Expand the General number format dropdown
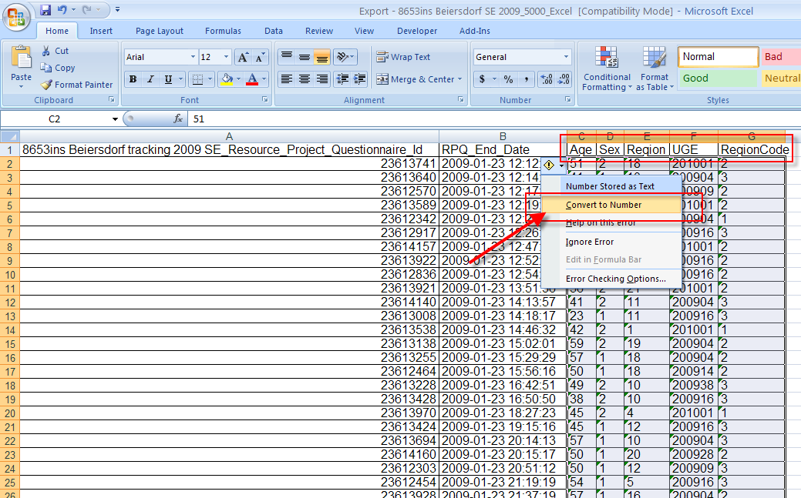The width and height of the screenshot is (801, 498). (x=566, y=57)
